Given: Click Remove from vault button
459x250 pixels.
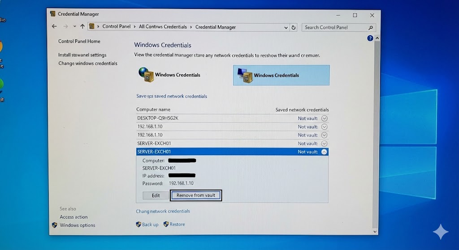Looking at the screenshot, I should pos(196,195).
